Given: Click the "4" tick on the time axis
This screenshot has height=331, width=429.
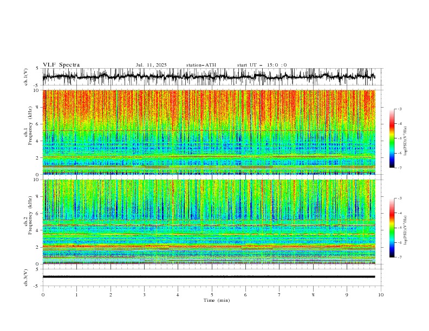Looking at the screenshot, I should [x=178, y=295].
